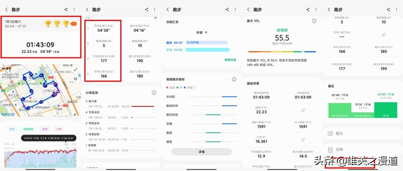Image resolution: width=403 pixels, height=171 pixels.
Task: Tap the 最佳 04'26" pace bar
Action: click(207, 42)
